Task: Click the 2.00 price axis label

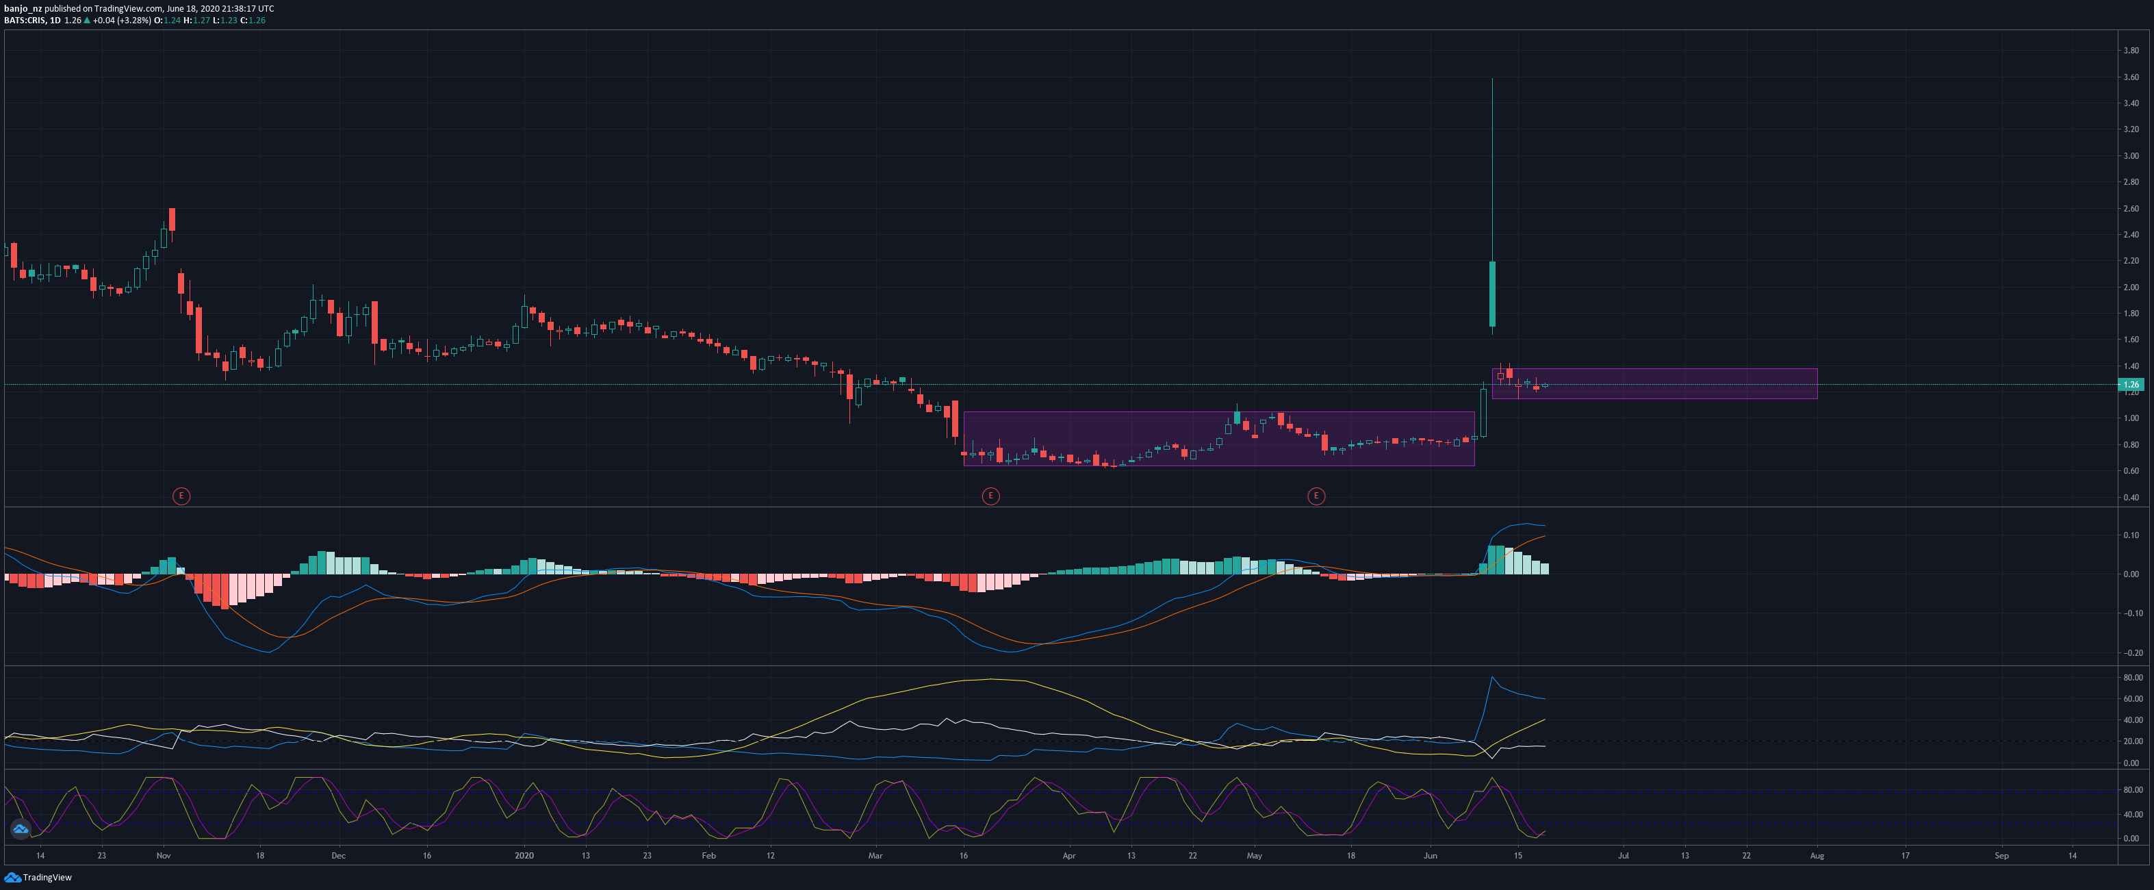Action: 2131,287
